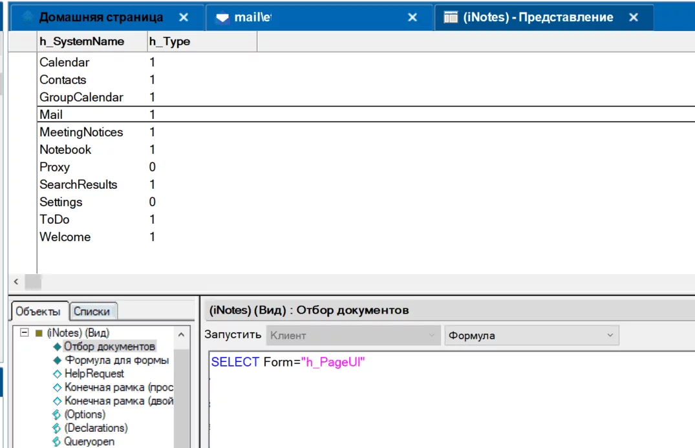This screenshot has height=448, width=695.
Task: Click diamond icon beside Формула для формы
Action: point(57,360)
